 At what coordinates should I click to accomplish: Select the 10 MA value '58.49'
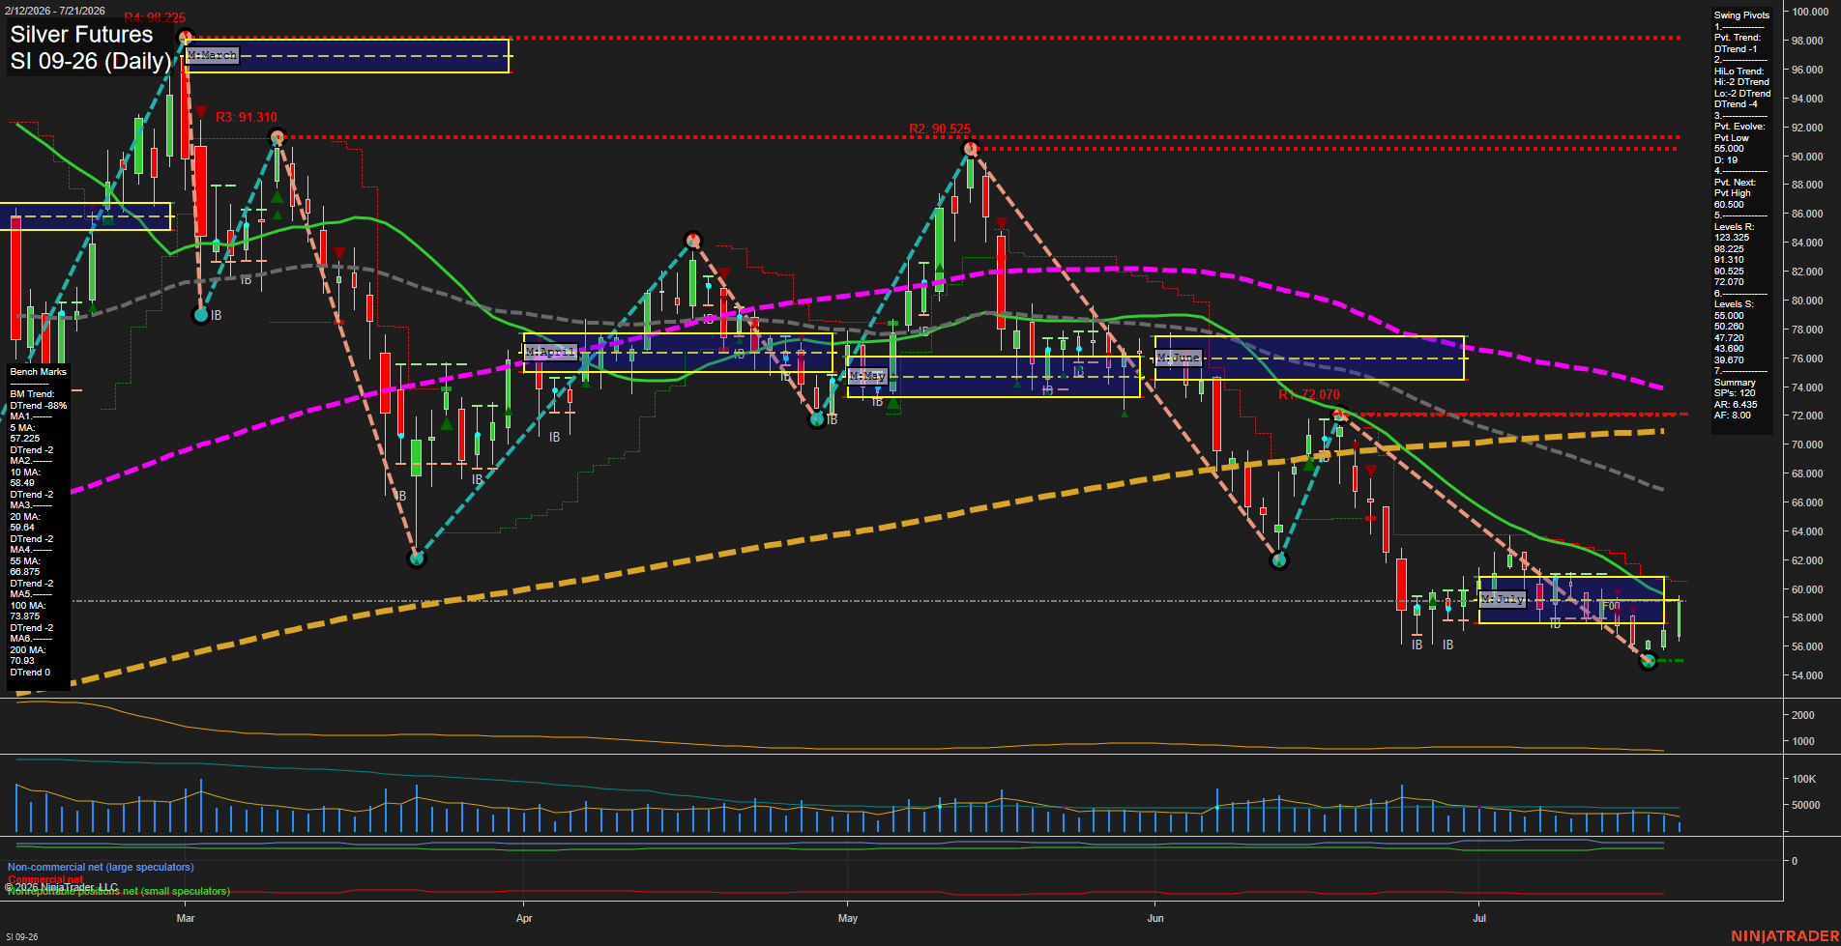tap(22, 483)
